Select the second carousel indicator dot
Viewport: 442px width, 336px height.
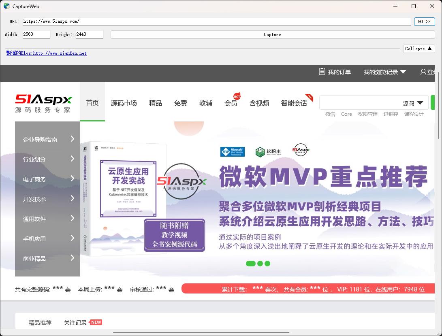(260, 264)
